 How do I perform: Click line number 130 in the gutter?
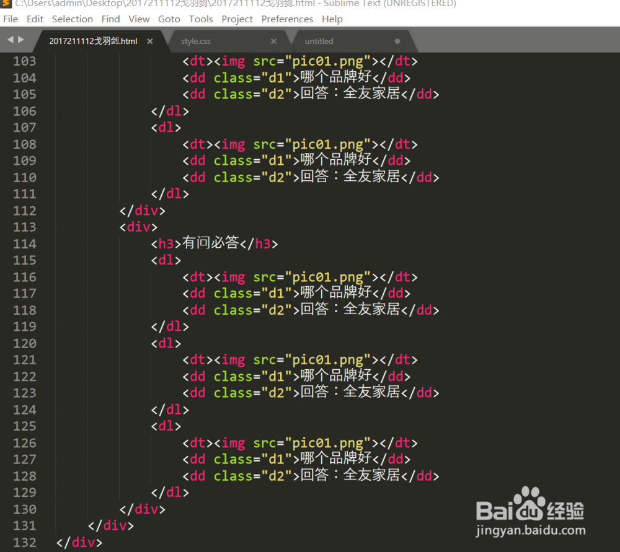(25, 509)
